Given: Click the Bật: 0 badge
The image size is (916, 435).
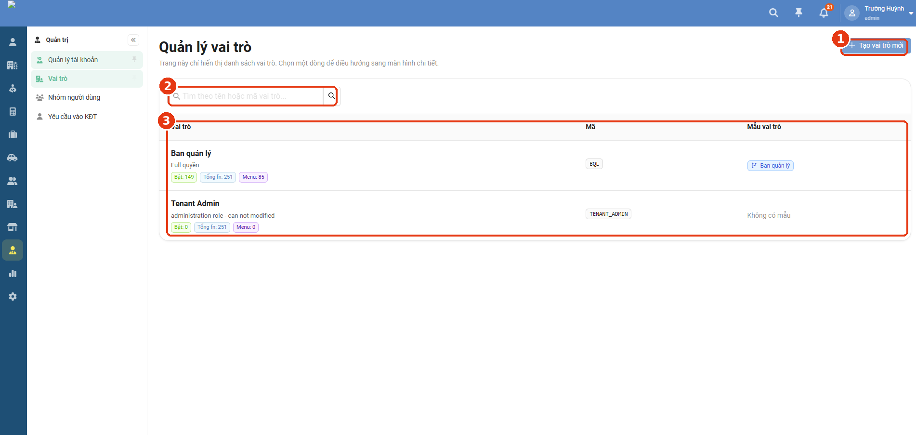Looking at the screenshot, I should [181, 227].
